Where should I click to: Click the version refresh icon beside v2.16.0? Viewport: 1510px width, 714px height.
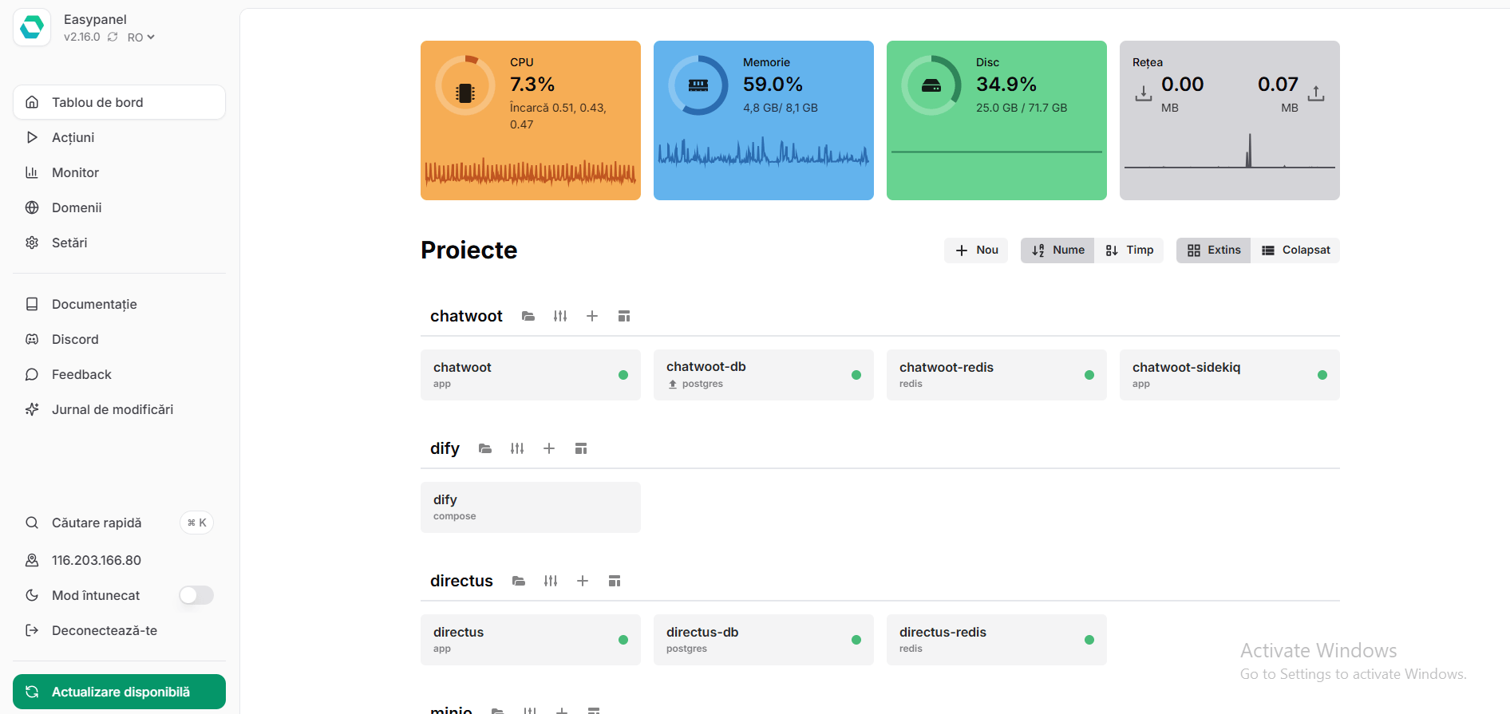click(x=113, y=37)
